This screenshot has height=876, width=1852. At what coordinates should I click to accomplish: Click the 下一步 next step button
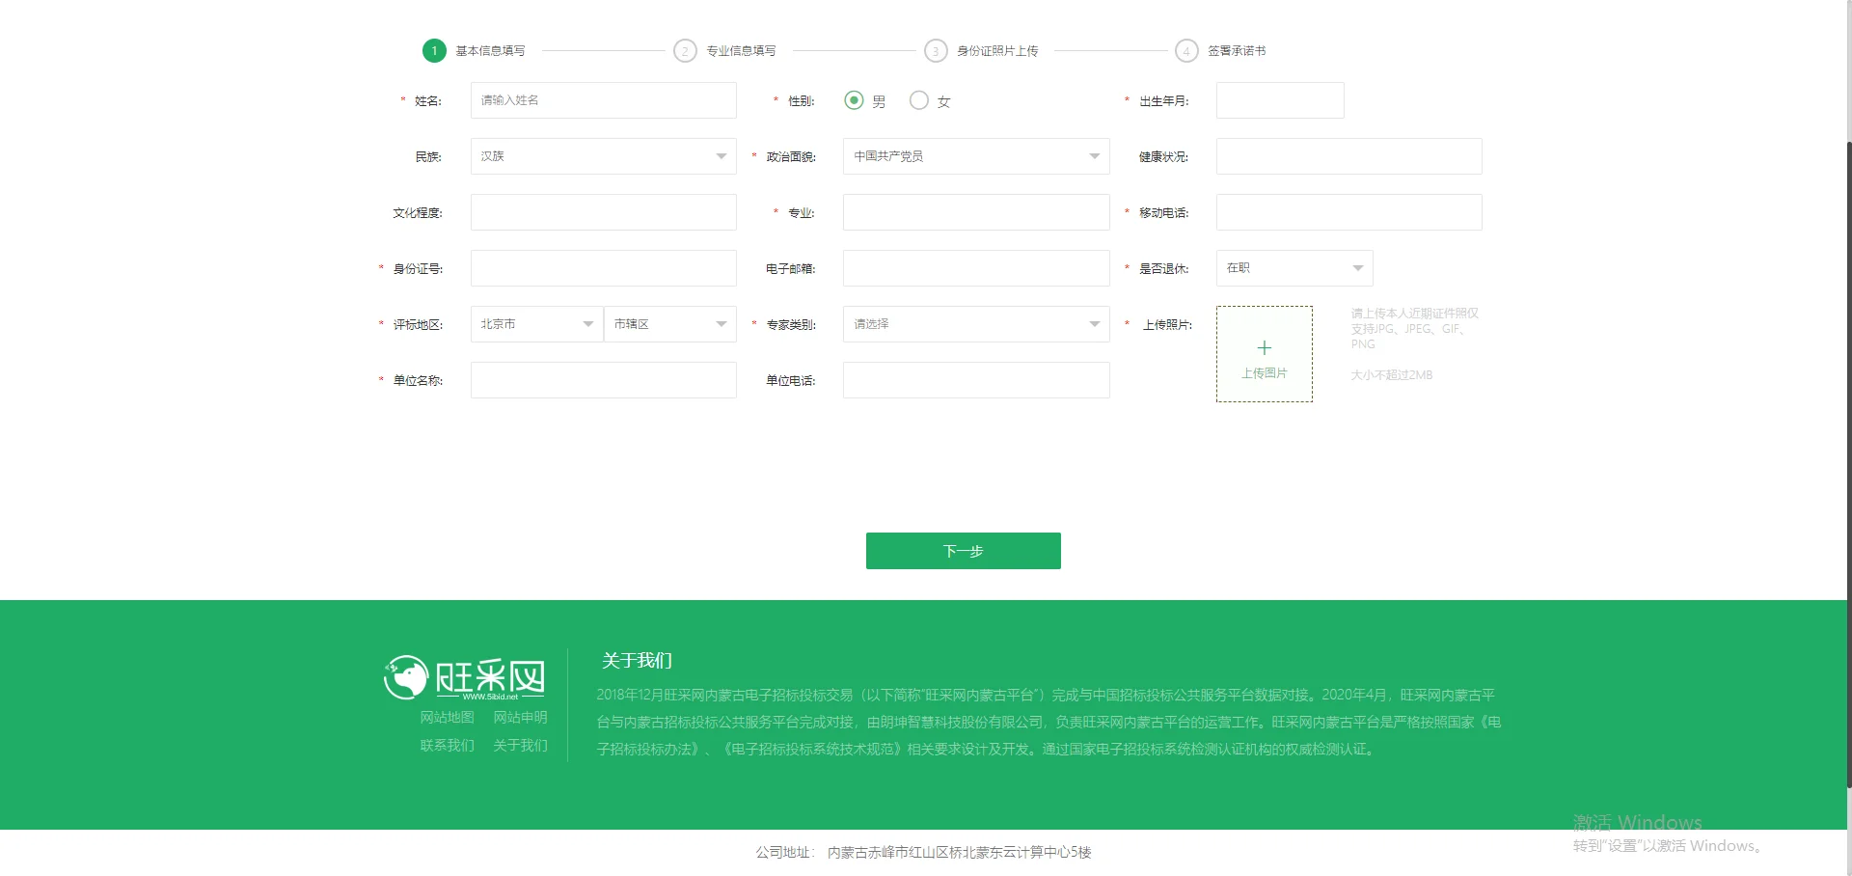coord(963,551)
